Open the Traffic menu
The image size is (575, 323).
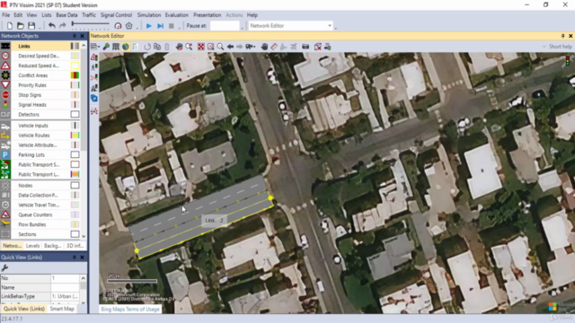(x=89, y=15)
